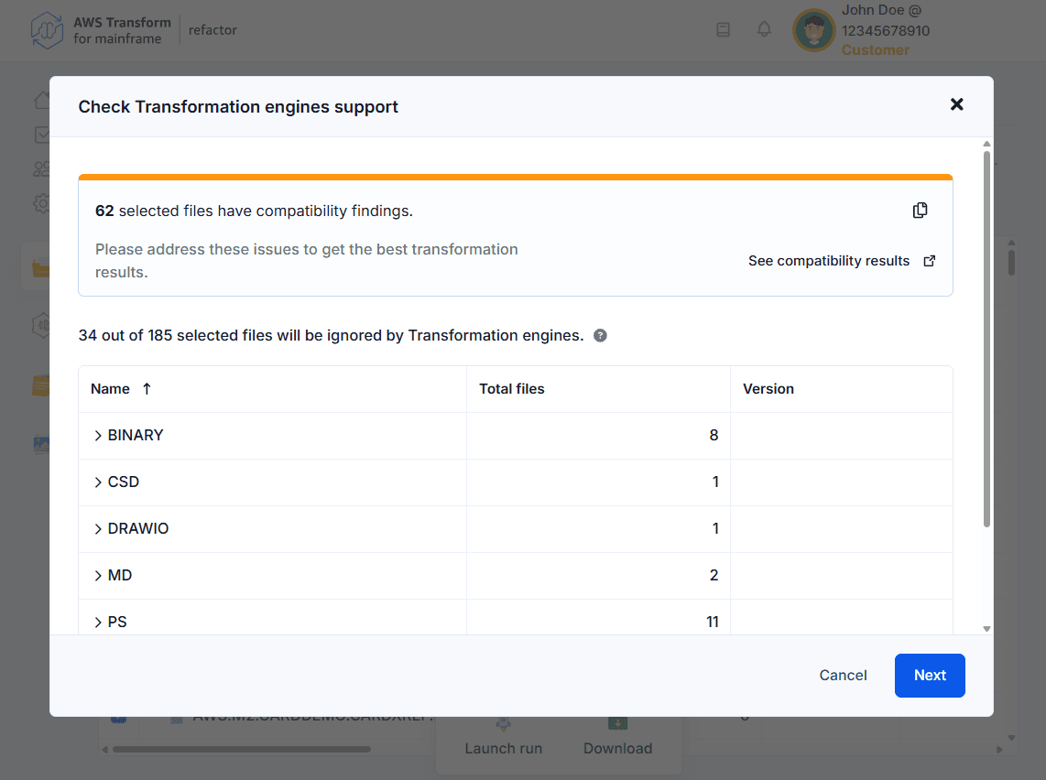The height and width of the screenshot is (780, 1046).
Task: Sort by the Total files column header
Action: (512, 389)
